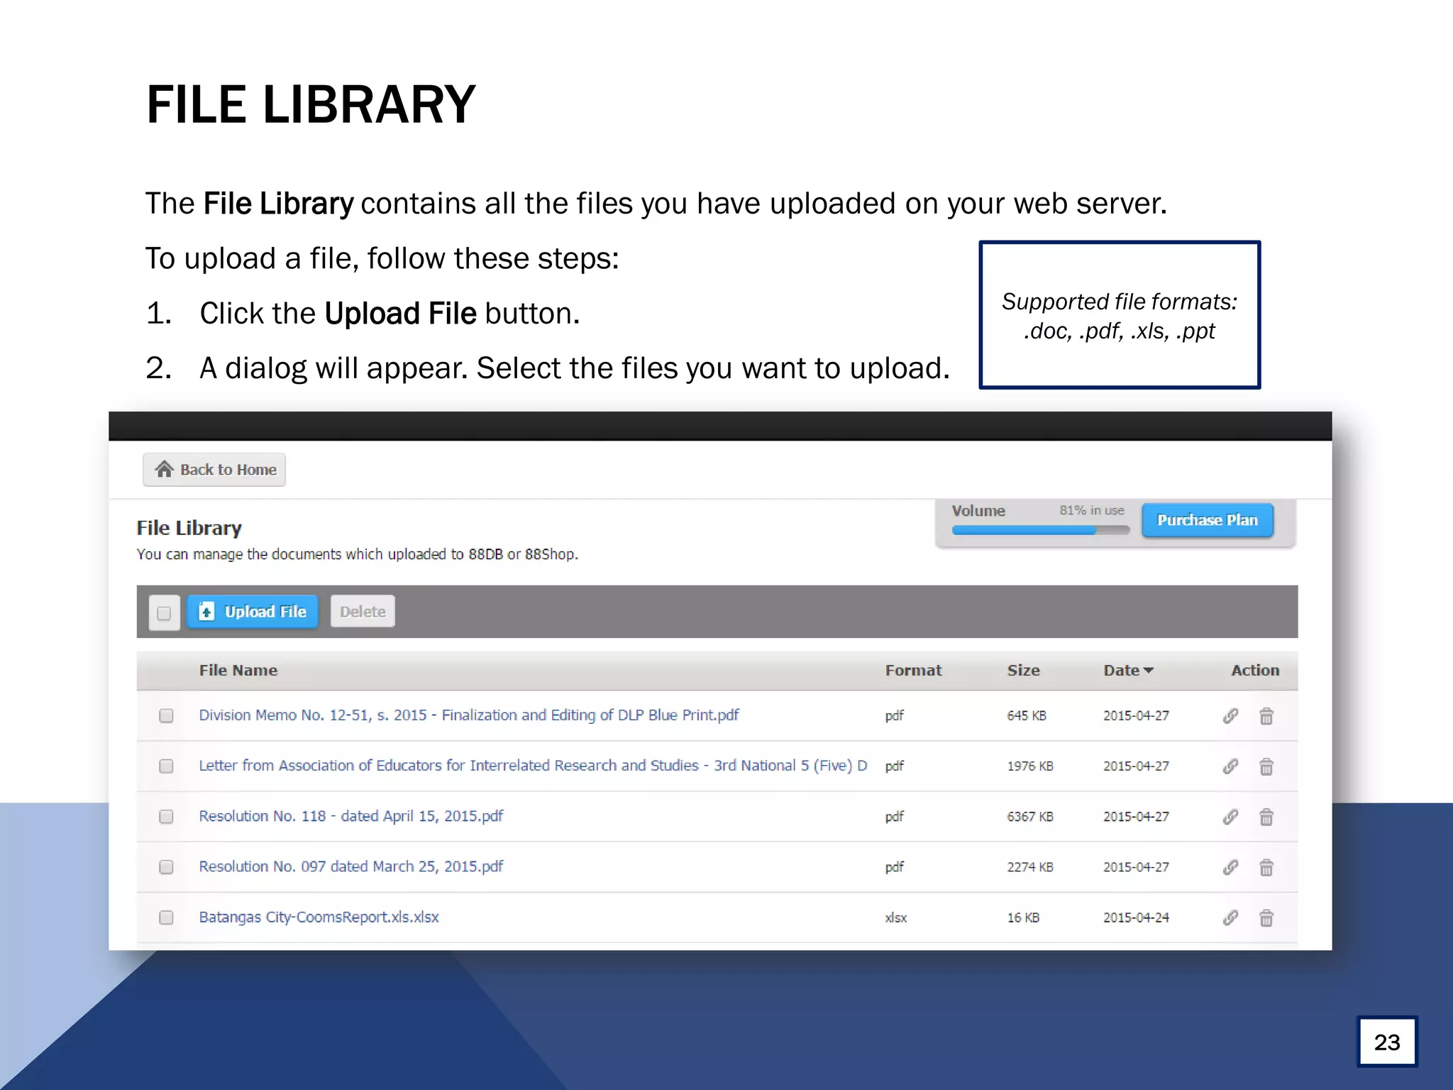
Task: Click the 6367 KB size value
Action: click(x=1030, y=817)
